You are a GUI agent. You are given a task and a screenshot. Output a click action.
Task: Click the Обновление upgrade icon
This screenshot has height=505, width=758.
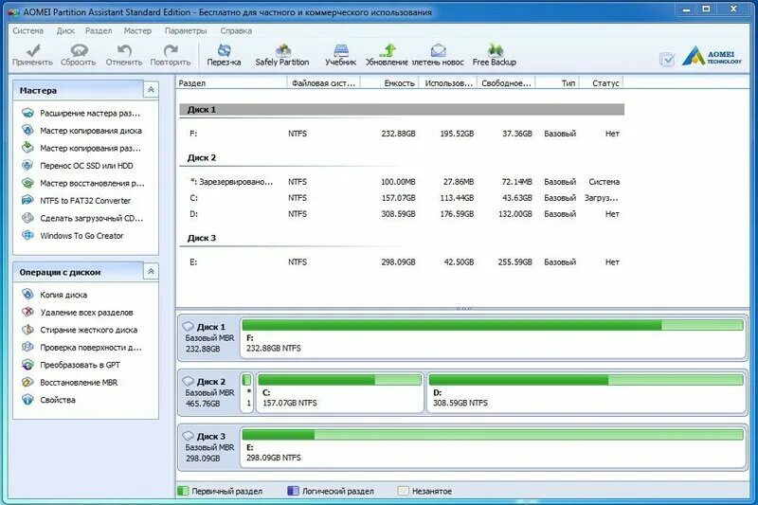(388, 50)
